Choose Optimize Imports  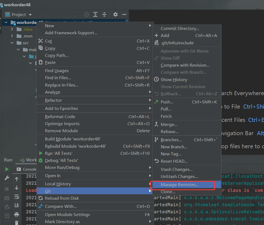(95, 124)
